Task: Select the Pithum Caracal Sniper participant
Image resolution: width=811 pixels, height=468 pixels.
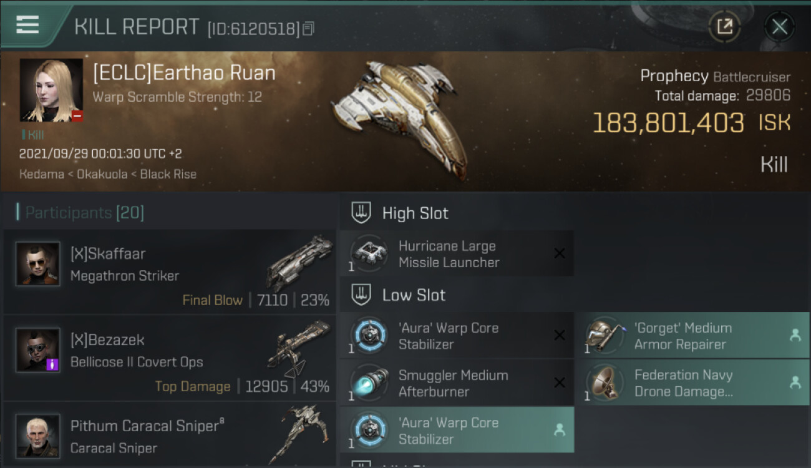Action: click(x=170, y=435)
